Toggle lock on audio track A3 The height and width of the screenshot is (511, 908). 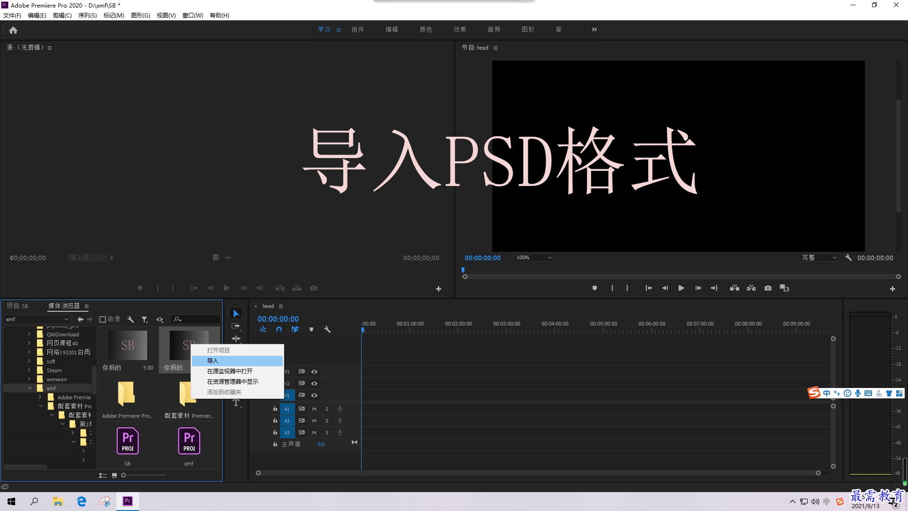(275, 432)
